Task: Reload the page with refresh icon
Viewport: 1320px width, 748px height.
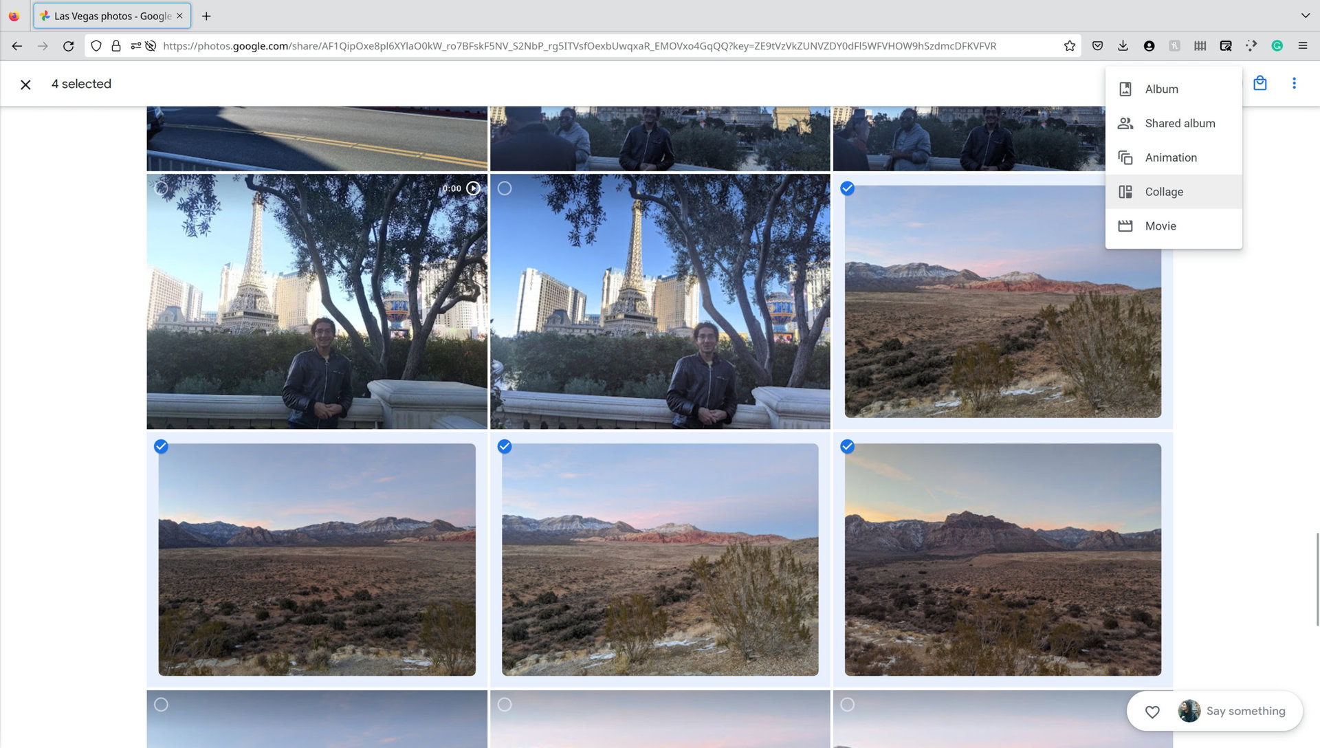Action: [68, 46]
